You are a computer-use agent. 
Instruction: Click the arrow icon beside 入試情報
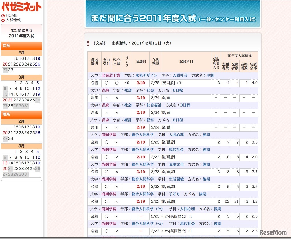point(3,20)
